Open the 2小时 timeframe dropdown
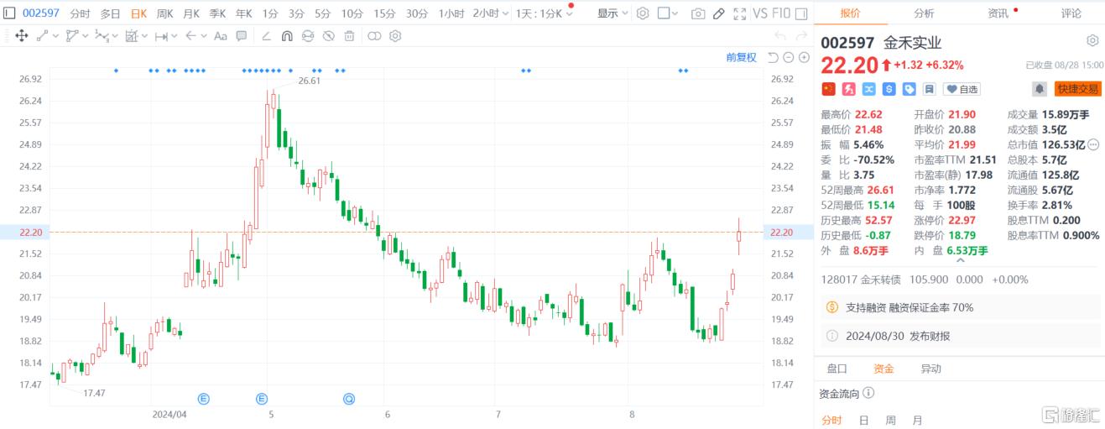Screen dimensions: 1105x429 (491, 13)
